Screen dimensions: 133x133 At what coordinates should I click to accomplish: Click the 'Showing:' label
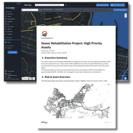(x=41, y=10)
